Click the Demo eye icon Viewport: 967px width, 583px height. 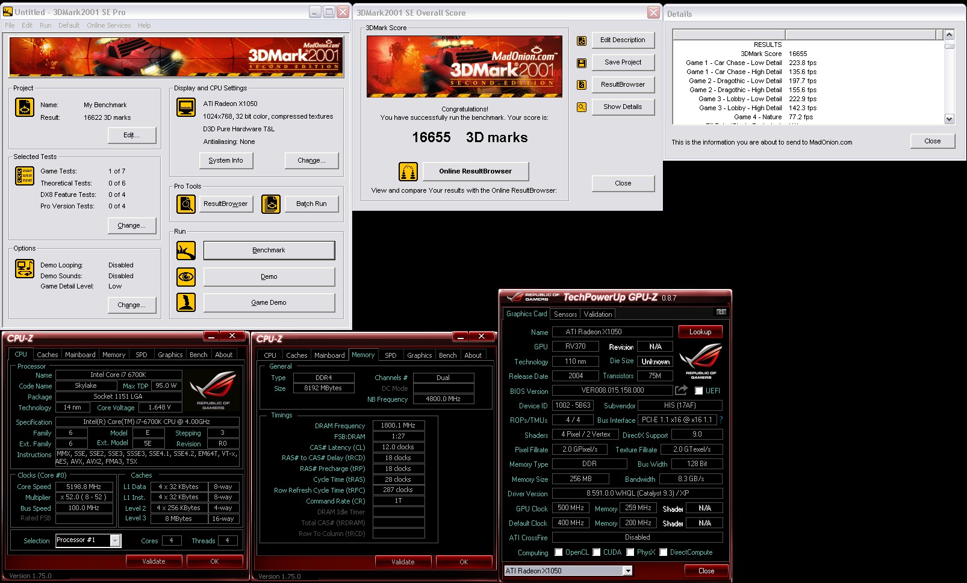pyautogui.click(x=186, y=276)
